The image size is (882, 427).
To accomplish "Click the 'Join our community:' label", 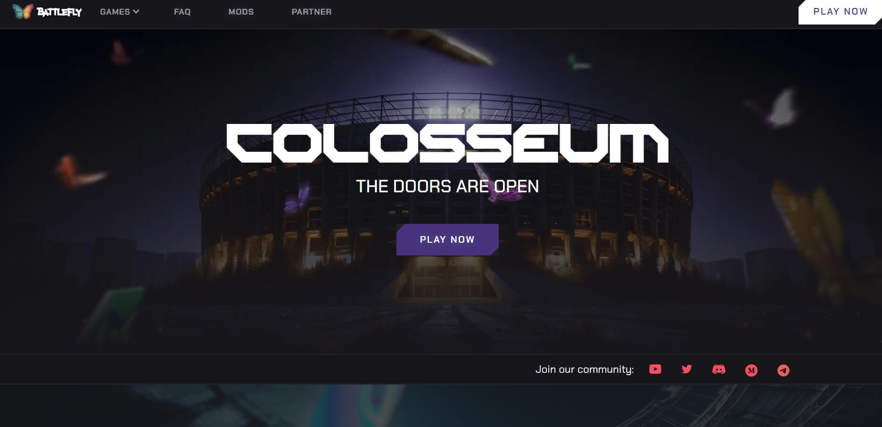I will pos(585,370).
